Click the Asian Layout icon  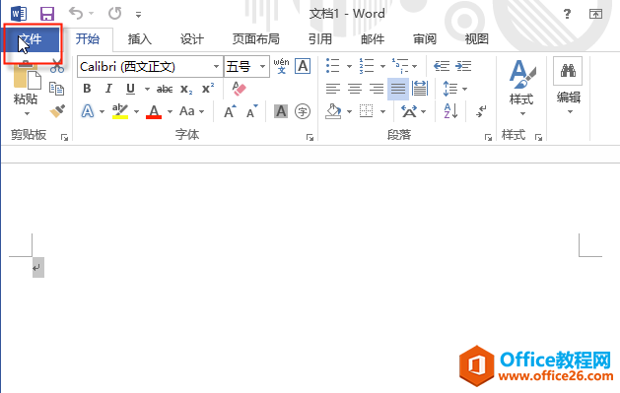[409, 111]
